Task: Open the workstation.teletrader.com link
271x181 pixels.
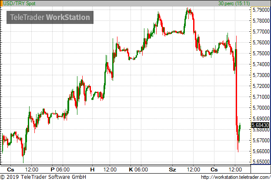Action: click(236, 177)
